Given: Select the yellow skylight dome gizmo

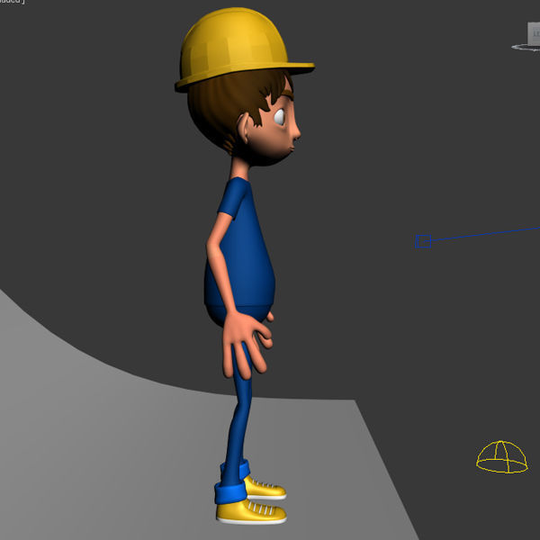Looking at the screenshot, I should click(502, 457).
